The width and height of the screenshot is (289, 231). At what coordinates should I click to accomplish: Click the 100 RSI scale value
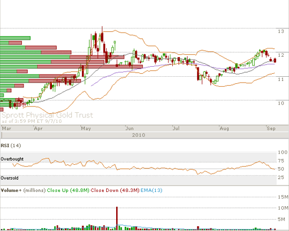(x=283, y=152)
